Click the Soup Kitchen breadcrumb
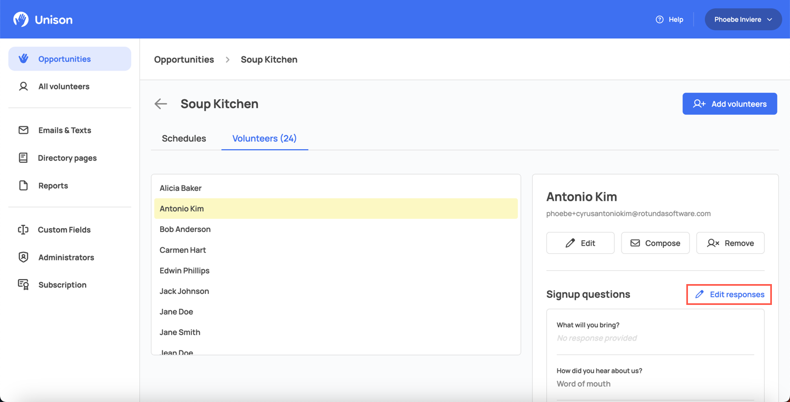790x402 pixels. pos(269,59)
